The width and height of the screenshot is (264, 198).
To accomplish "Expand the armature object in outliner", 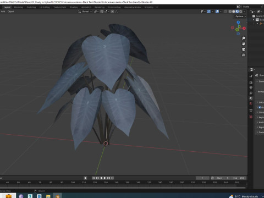I will (257, 23).
